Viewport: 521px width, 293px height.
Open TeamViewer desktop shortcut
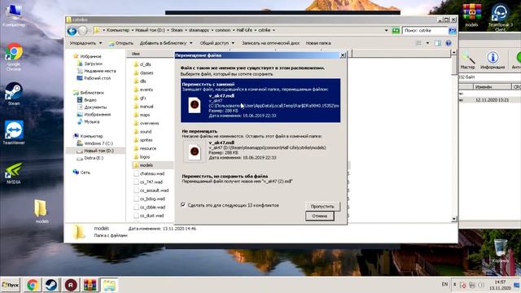[x=14, y=133]
